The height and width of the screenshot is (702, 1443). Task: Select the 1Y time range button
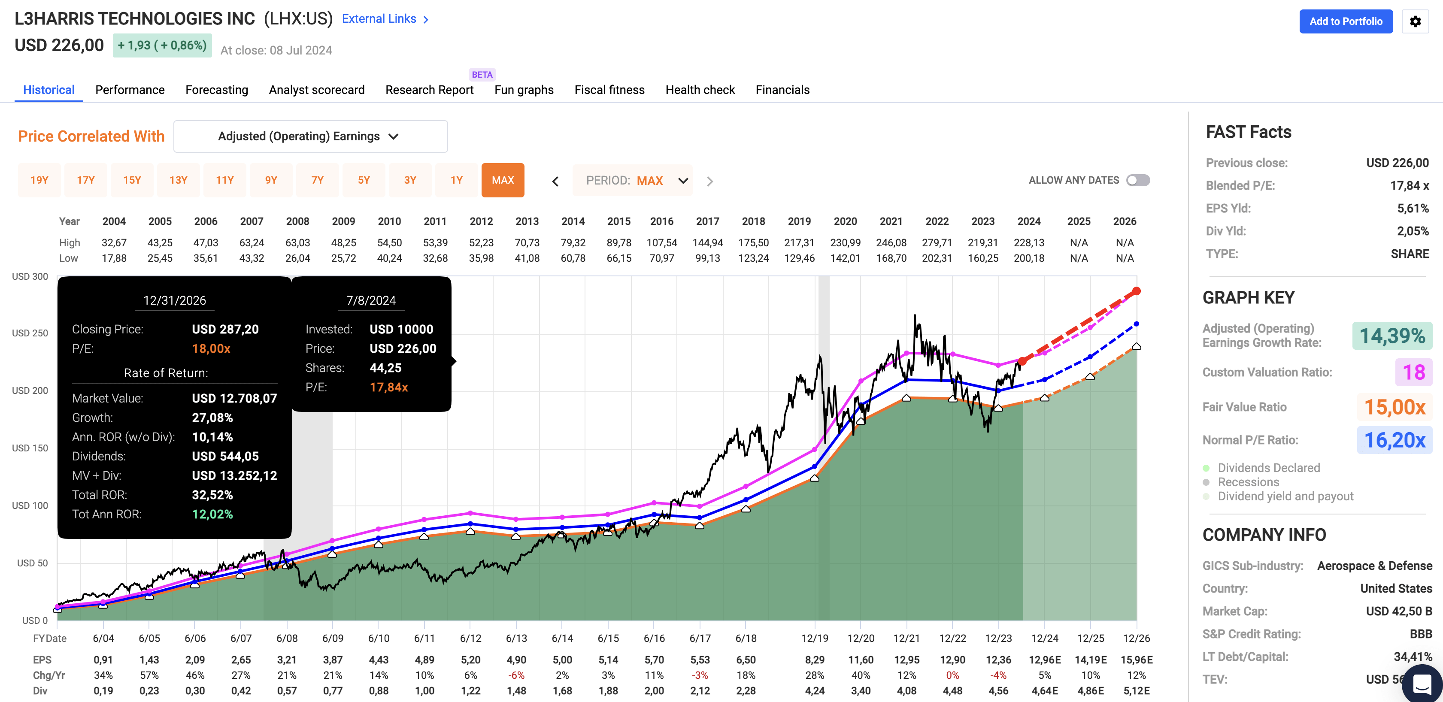coord(457,180)
